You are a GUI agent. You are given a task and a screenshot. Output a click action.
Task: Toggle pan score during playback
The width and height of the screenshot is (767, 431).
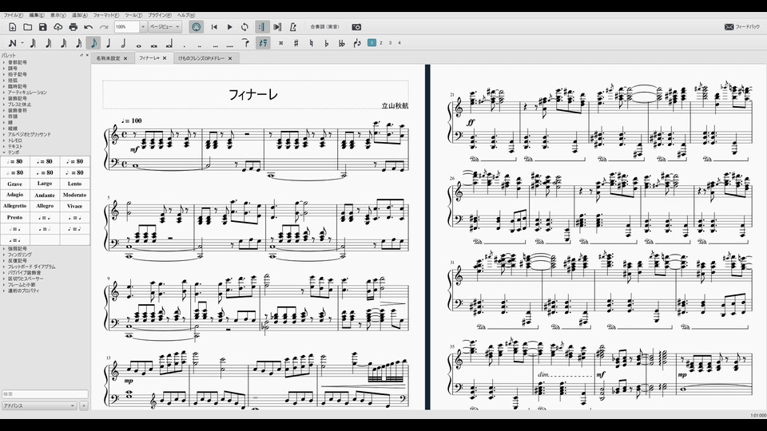pos(277,27)
